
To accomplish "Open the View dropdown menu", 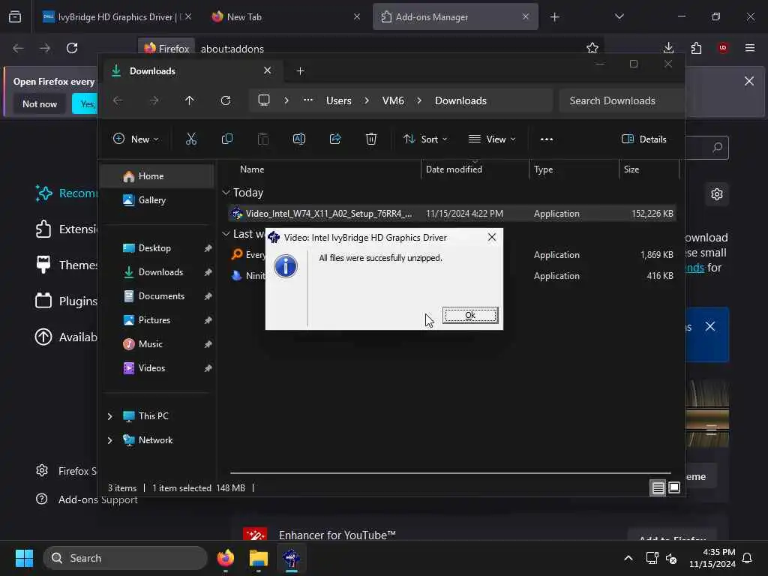I will coord(492,139).
